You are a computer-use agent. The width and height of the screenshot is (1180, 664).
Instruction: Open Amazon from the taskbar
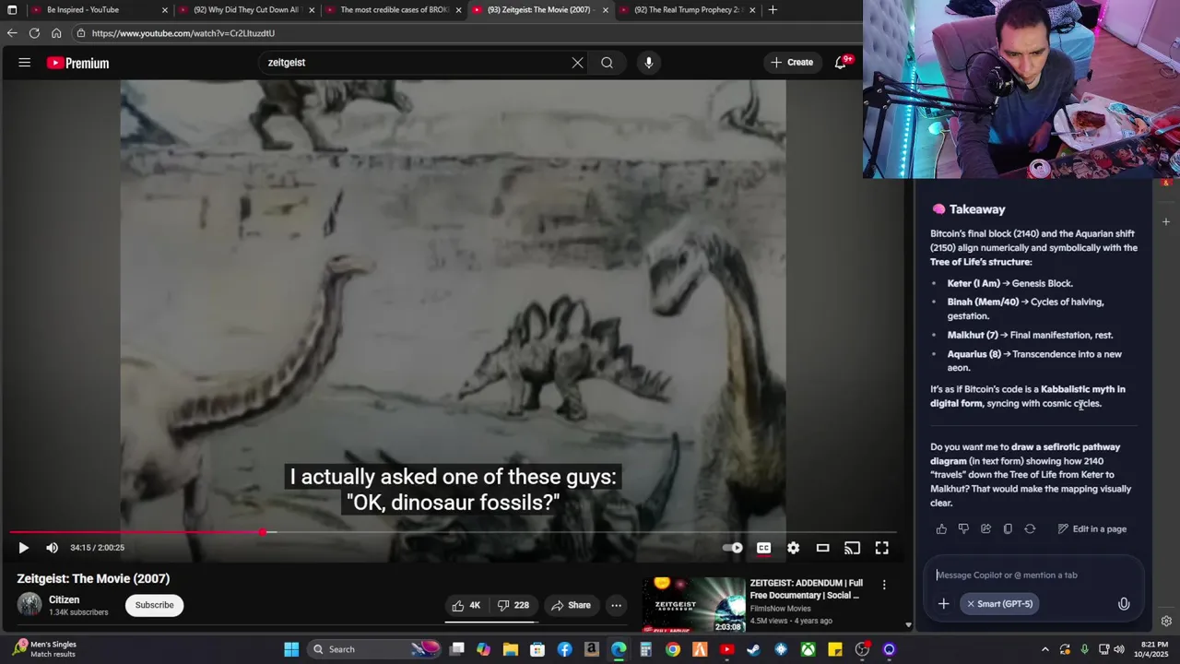(591, 649)
